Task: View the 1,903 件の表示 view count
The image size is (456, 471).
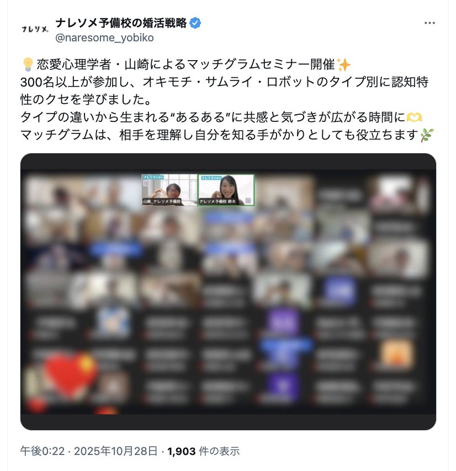Action: (204, 451)
